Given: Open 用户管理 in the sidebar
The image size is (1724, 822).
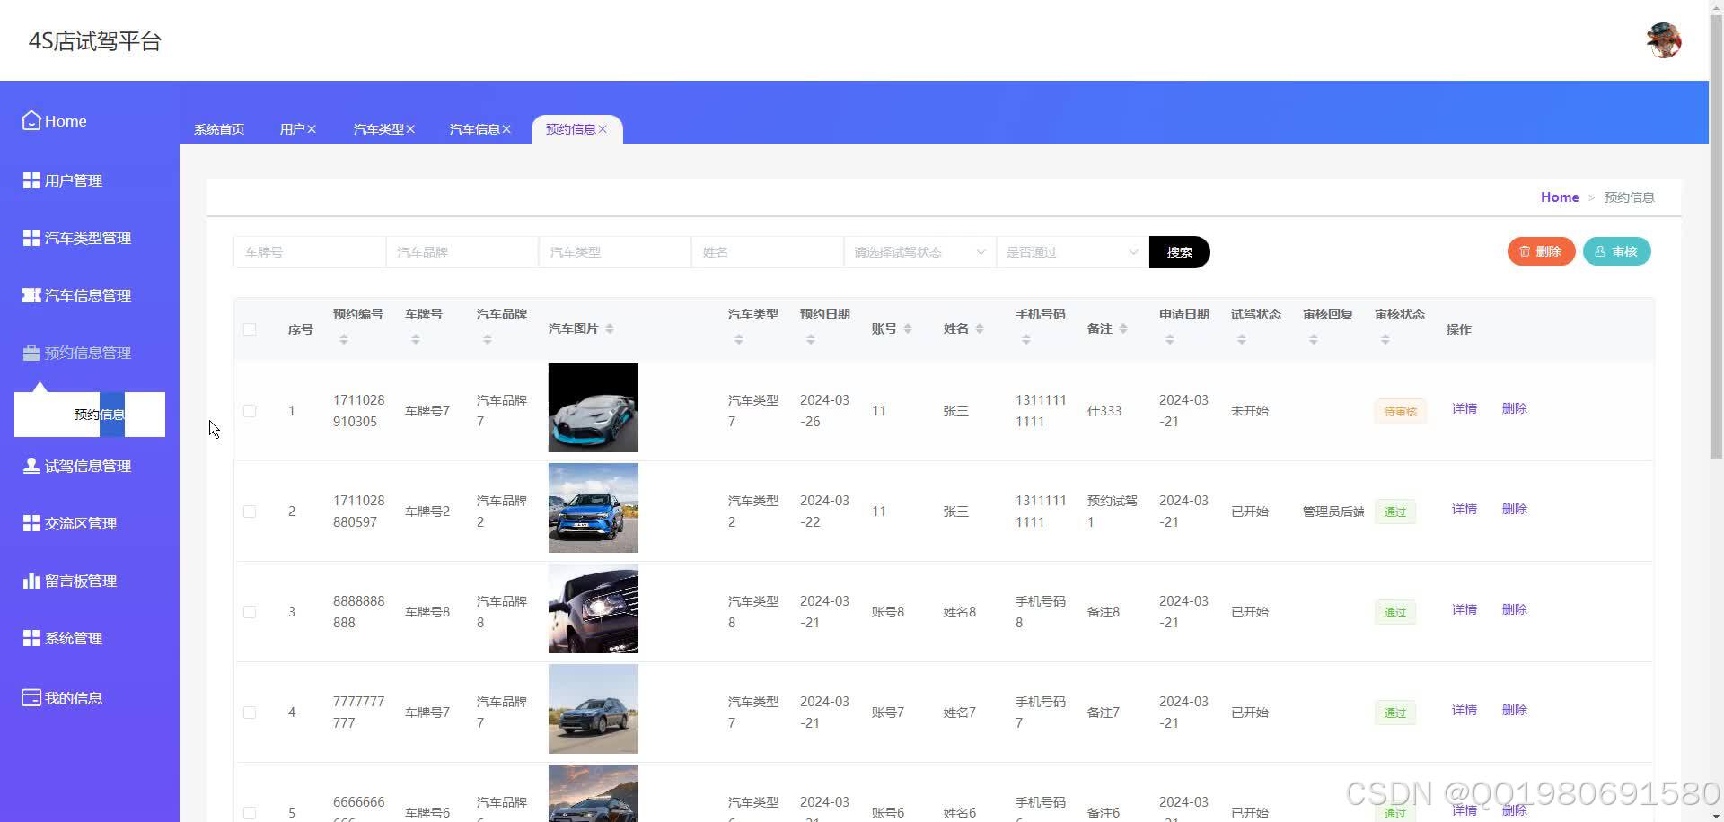Looking at the screenshot, I should pyautogui.click(x=62, y=180).
